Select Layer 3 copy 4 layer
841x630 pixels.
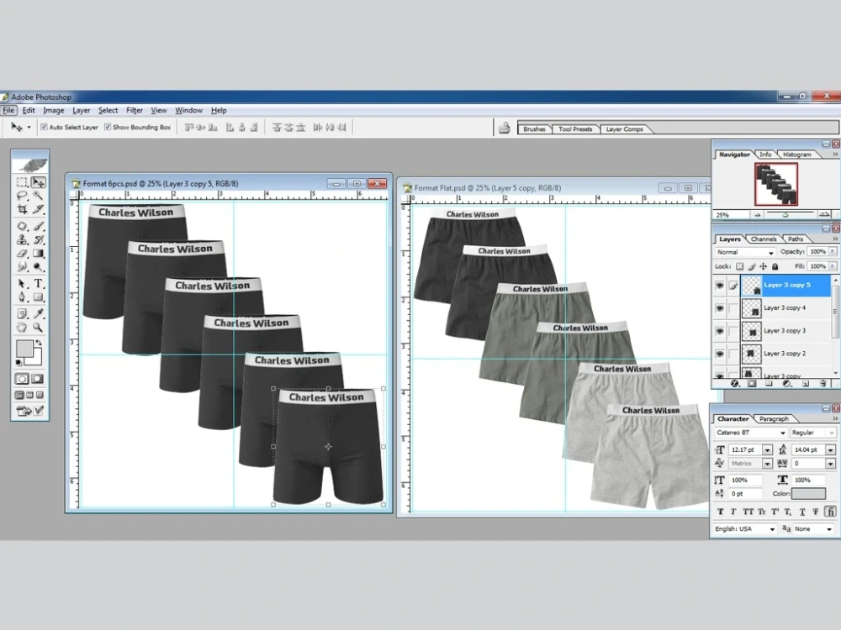pyautogui.click(x=787, y=308)
